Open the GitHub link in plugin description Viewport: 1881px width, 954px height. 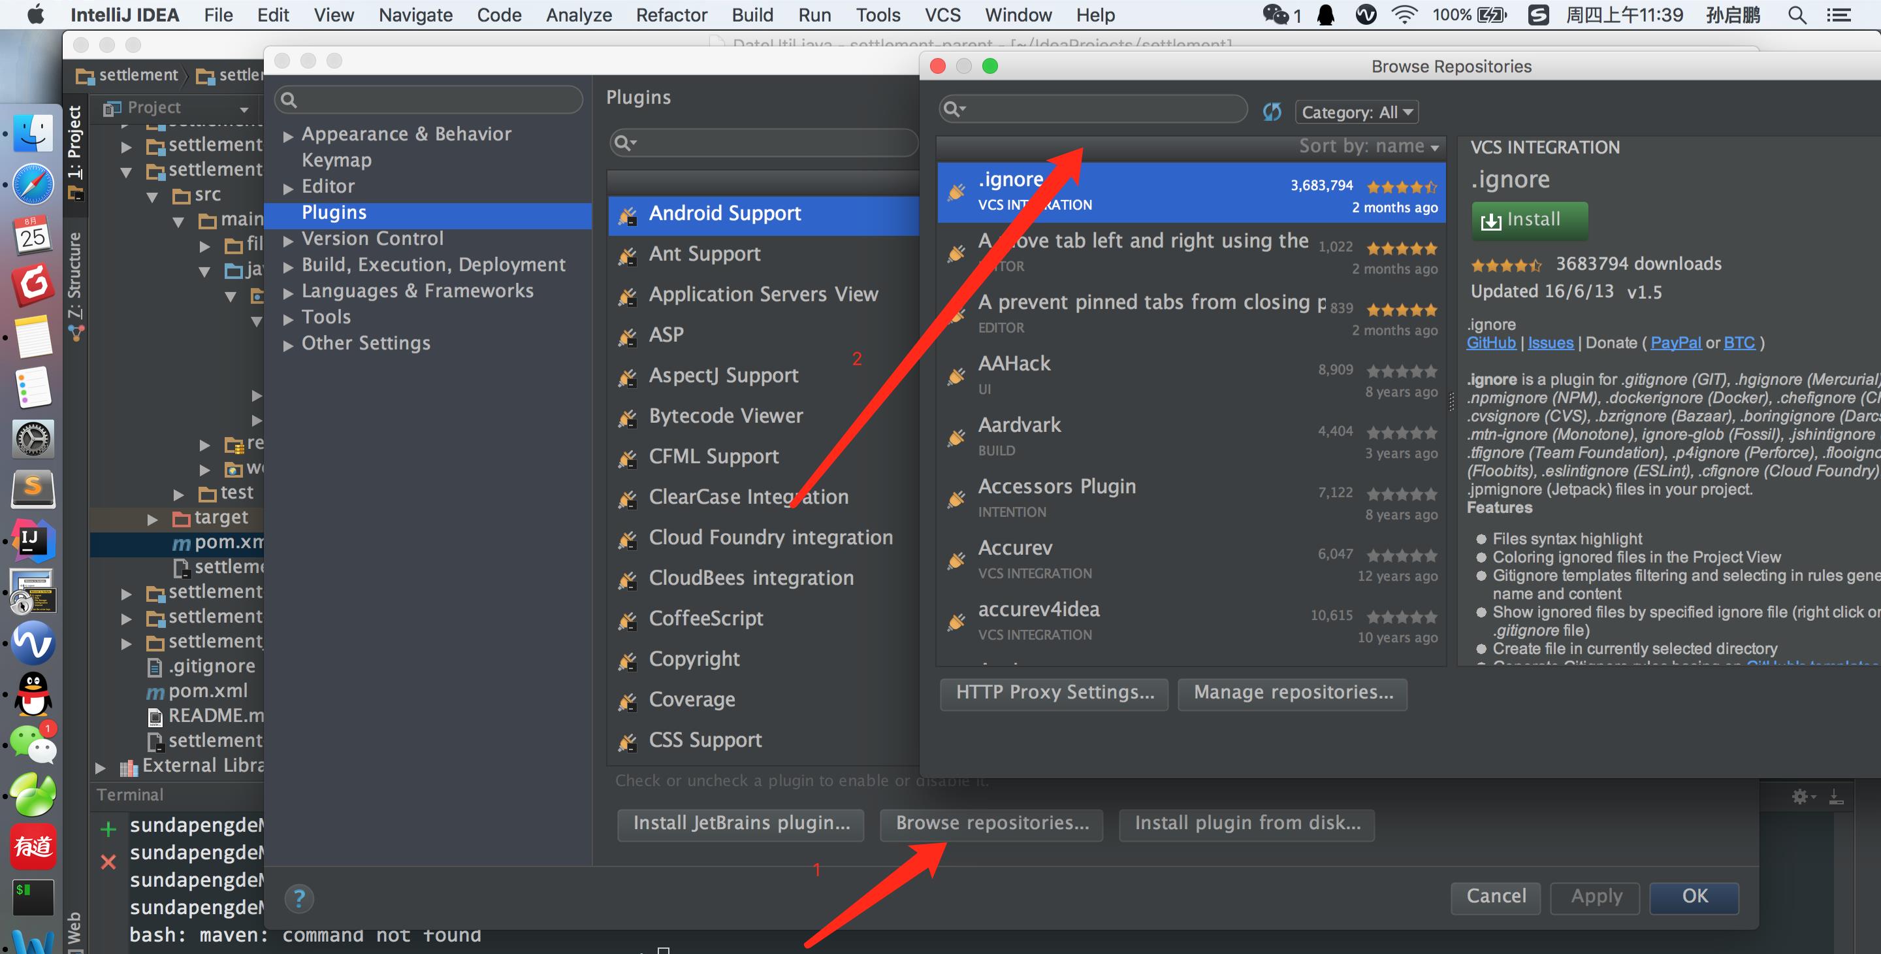click(x=1491, y=343)
